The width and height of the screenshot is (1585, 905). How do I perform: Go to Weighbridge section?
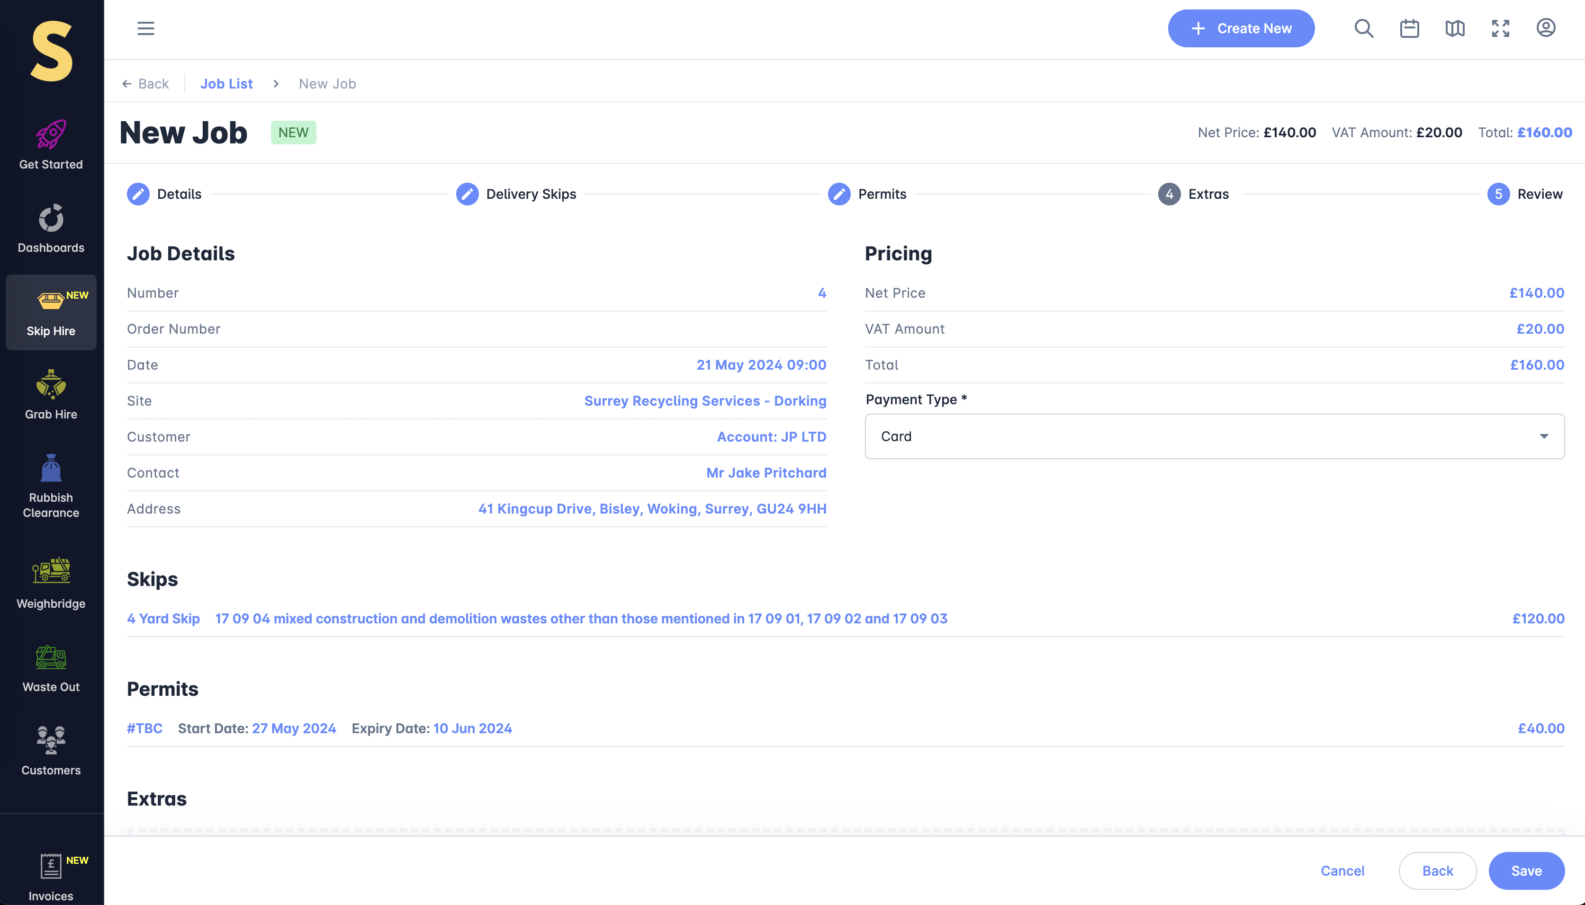click(x=51, y=583)
